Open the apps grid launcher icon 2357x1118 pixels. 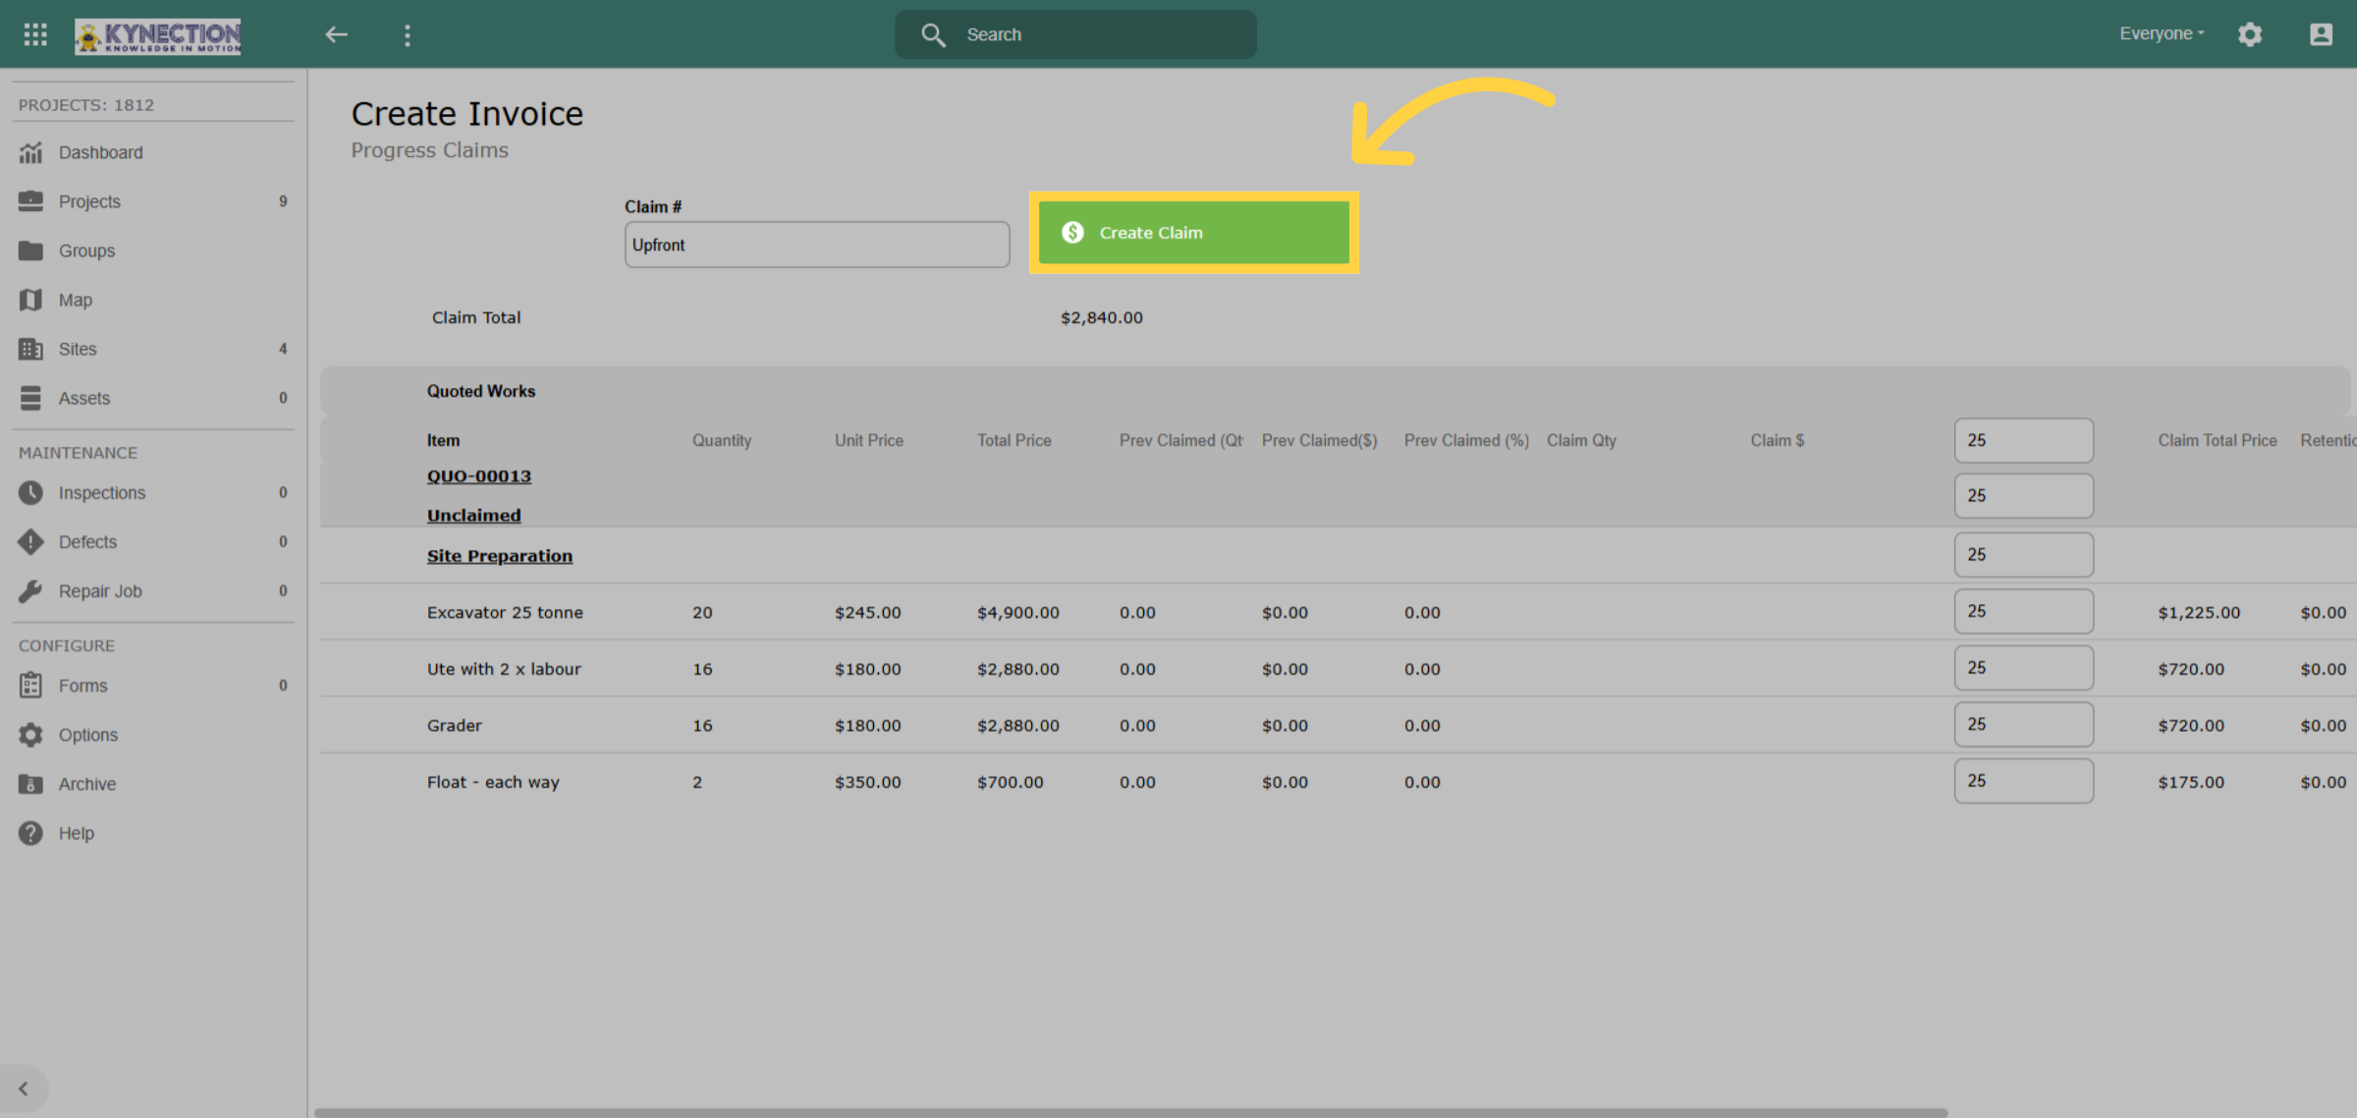pos(35,34)
